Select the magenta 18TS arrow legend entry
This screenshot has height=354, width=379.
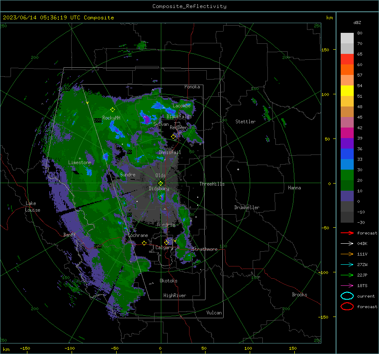(347, 286)
